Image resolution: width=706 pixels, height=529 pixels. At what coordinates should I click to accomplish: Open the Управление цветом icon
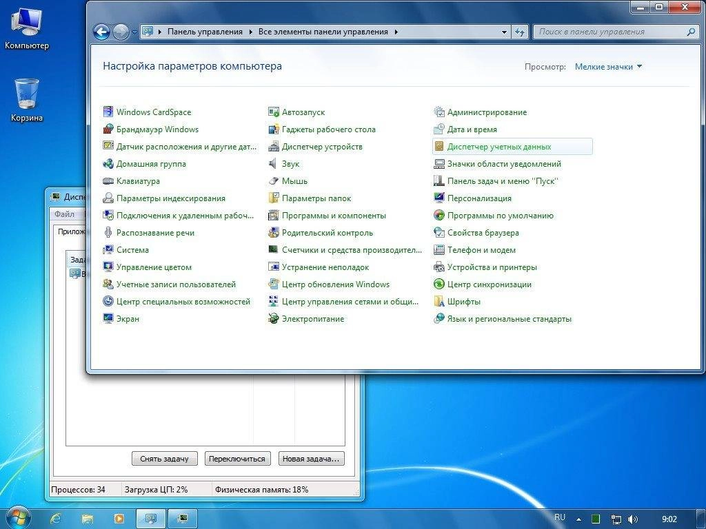[x=108, y=267]
